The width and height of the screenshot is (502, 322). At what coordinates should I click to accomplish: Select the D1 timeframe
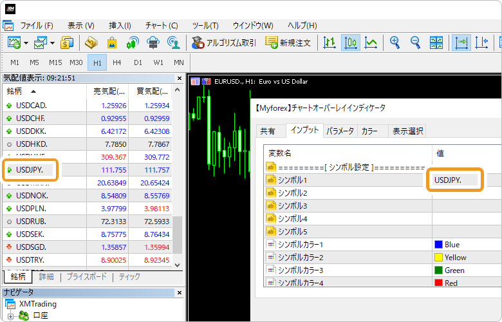(x=138, y=62)
